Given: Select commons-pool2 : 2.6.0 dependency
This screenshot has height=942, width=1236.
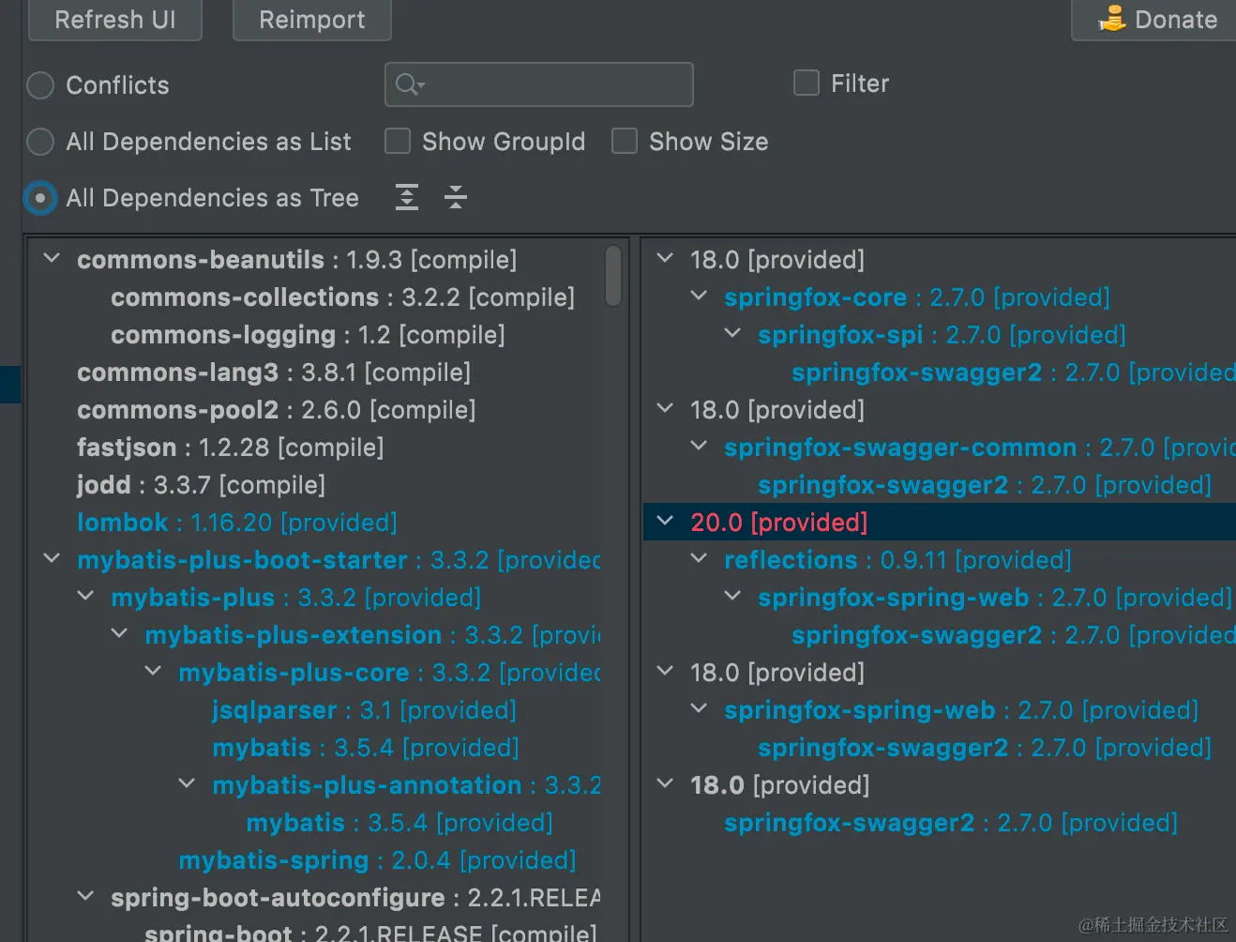Looking at the screenshot, I should pyautogui.click(x=276, y=410).
